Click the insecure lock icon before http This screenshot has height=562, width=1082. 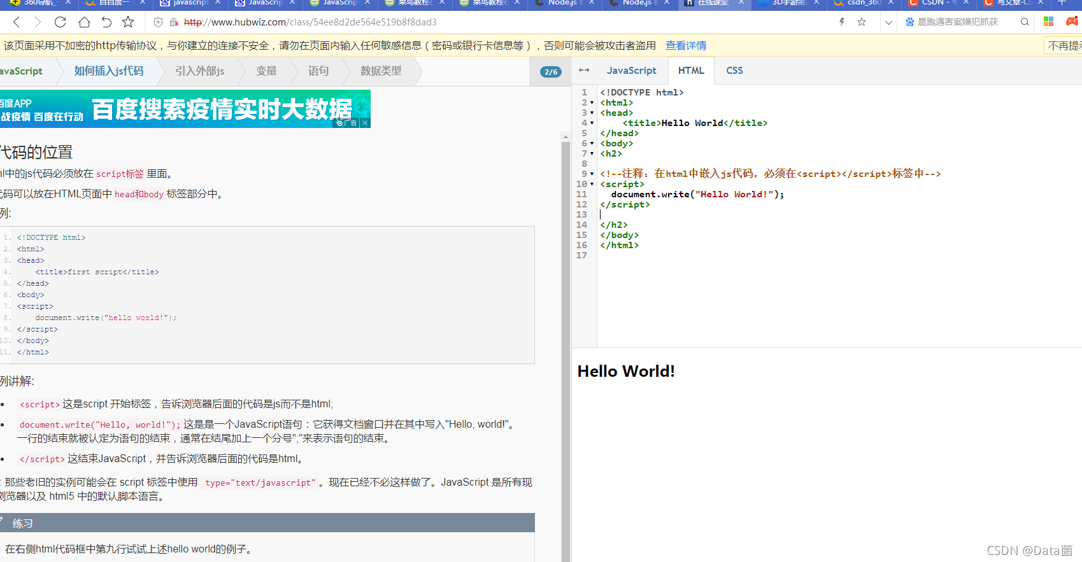(174, 22)
